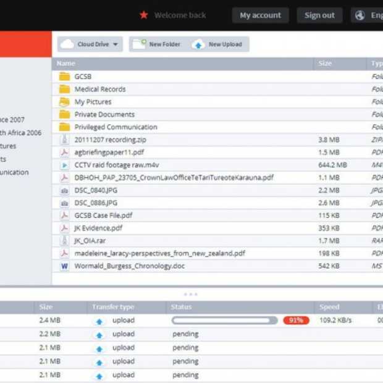Image resolution: width=383 pixels, height=383 pixels.
Task: Click the upload progress bar at 91%
Action: 224,320
